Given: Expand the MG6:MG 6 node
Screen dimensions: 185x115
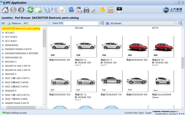Looking at the screenshot, I should pyautogui.click(x=3, y=91).
